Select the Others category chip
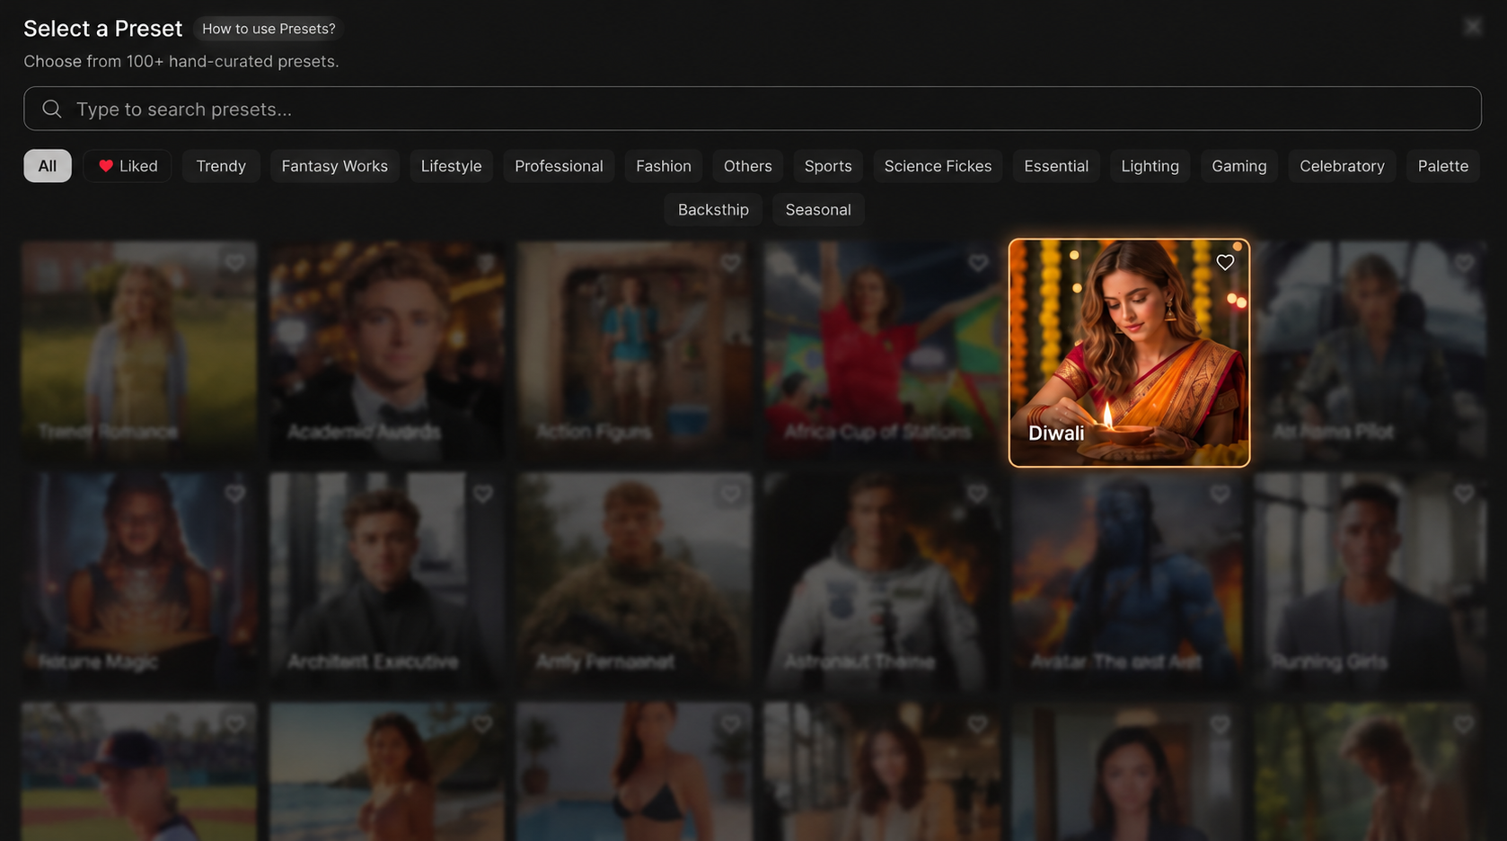 click(748, 166)
